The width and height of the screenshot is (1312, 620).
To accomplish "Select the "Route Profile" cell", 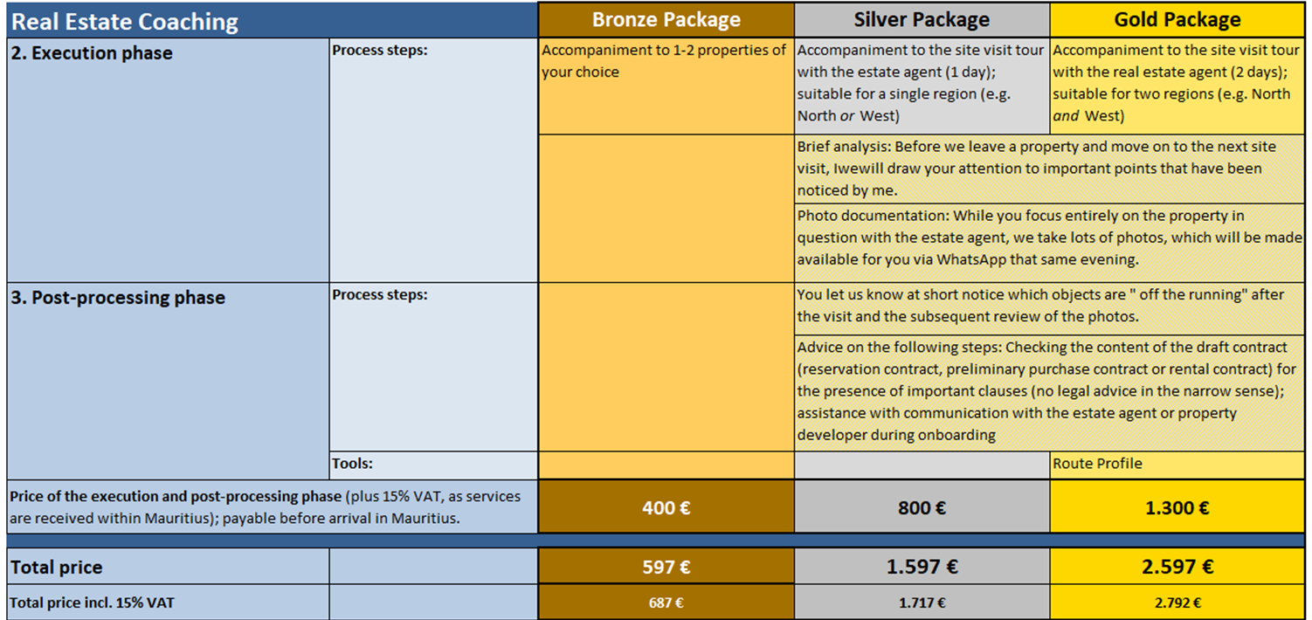I will point(1177,465).
